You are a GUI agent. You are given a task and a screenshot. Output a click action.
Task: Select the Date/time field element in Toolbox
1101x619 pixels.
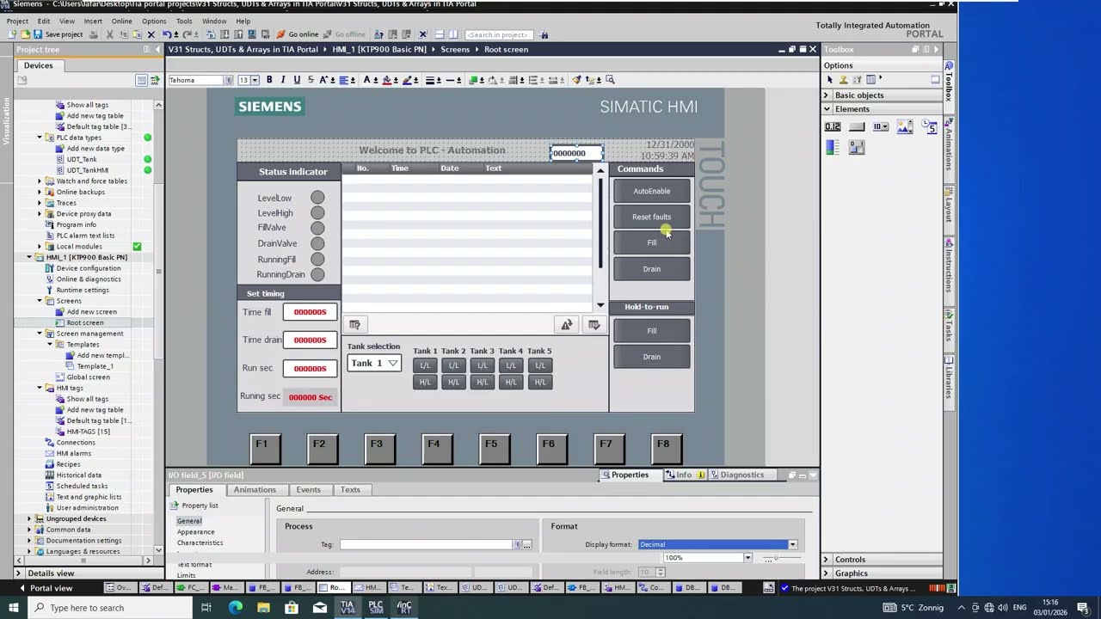click(x=930, y=127)
